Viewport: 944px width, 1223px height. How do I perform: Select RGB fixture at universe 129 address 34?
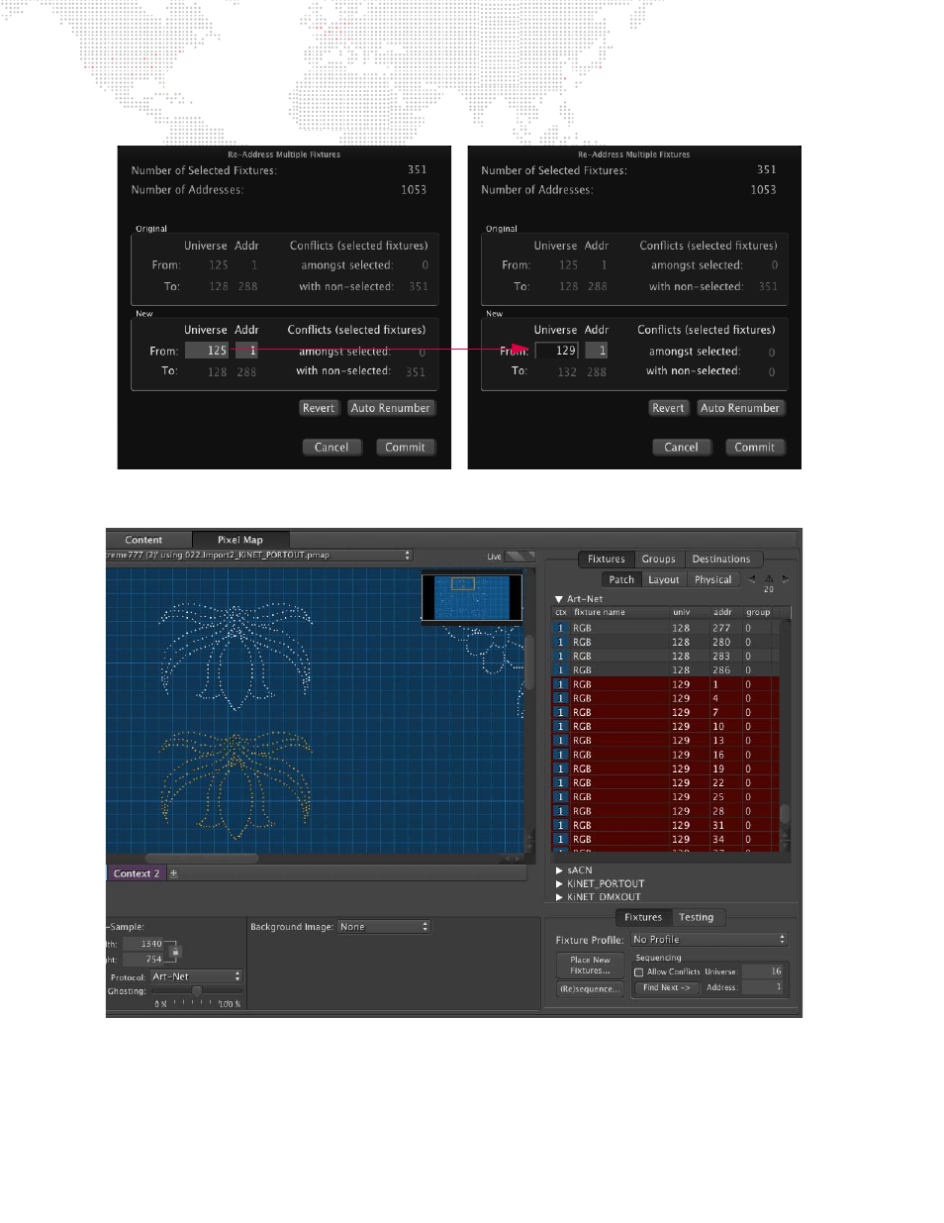point(666,839)
